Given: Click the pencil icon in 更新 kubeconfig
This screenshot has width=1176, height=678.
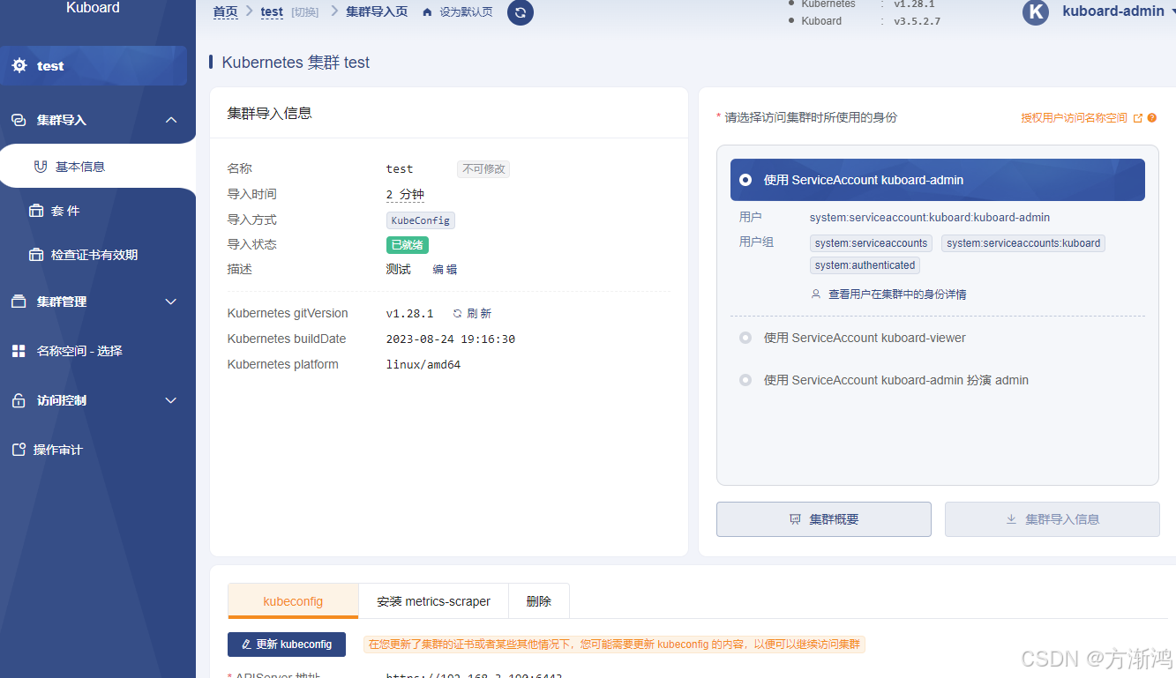Looking at the screenshot, I should [246, 644].
